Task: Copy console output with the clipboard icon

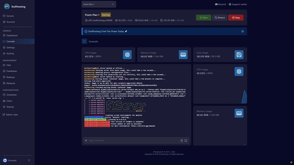Action: (x=182, y=140)
